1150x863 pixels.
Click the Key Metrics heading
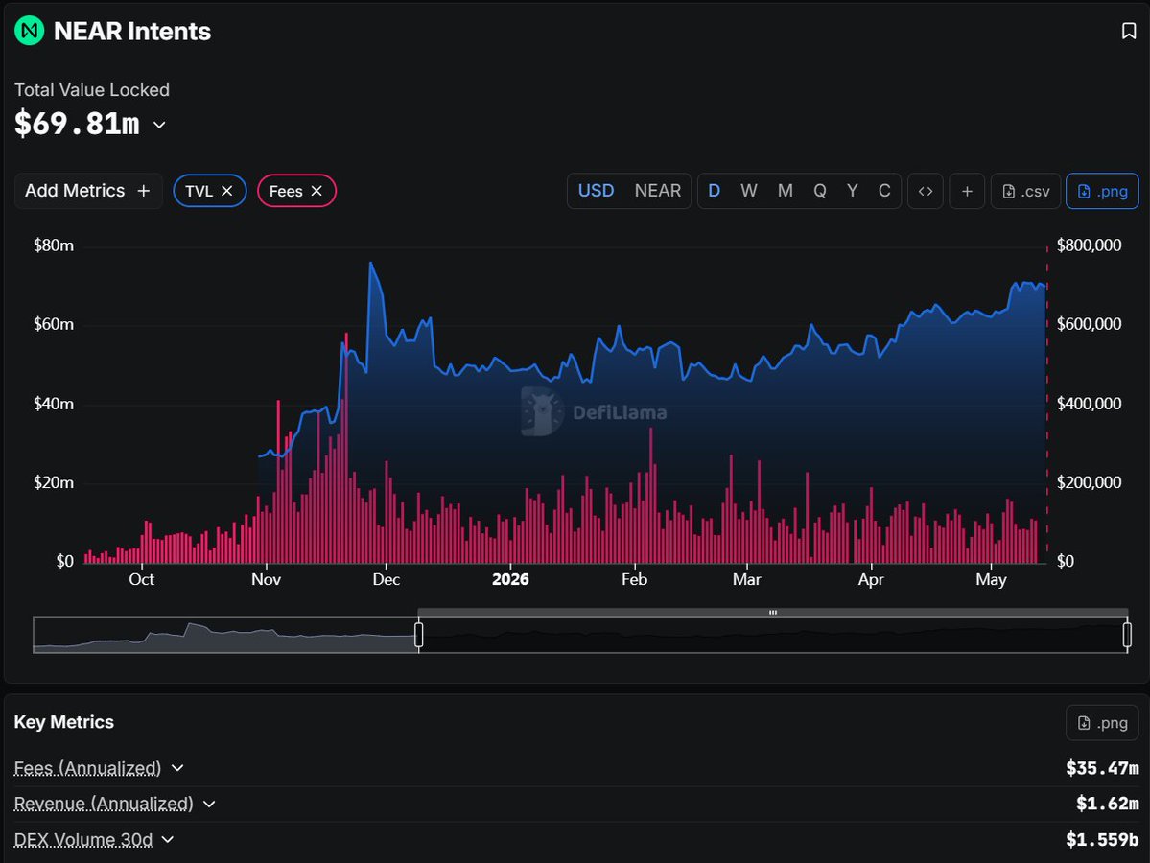click(x=64, y=722)
